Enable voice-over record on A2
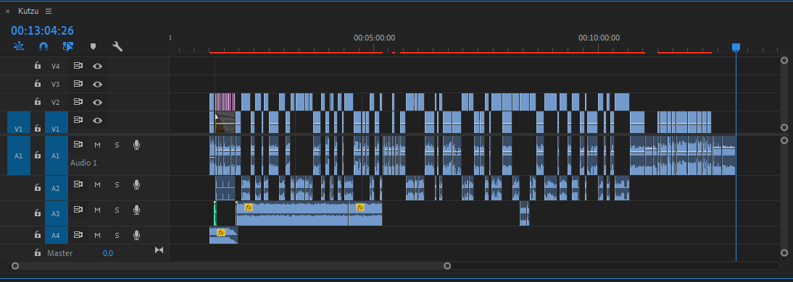Screen dimensions: 793x282 (x=136, y=184)
